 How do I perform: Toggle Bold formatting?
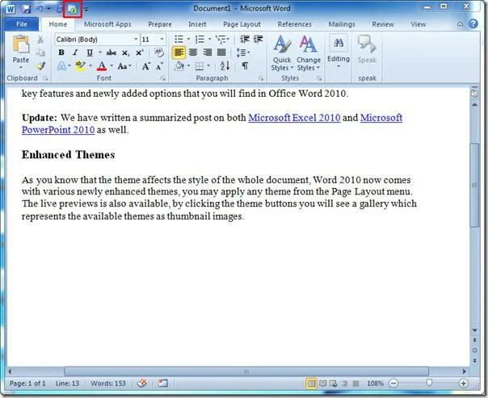pyautogui.click(x=61, y=52)
